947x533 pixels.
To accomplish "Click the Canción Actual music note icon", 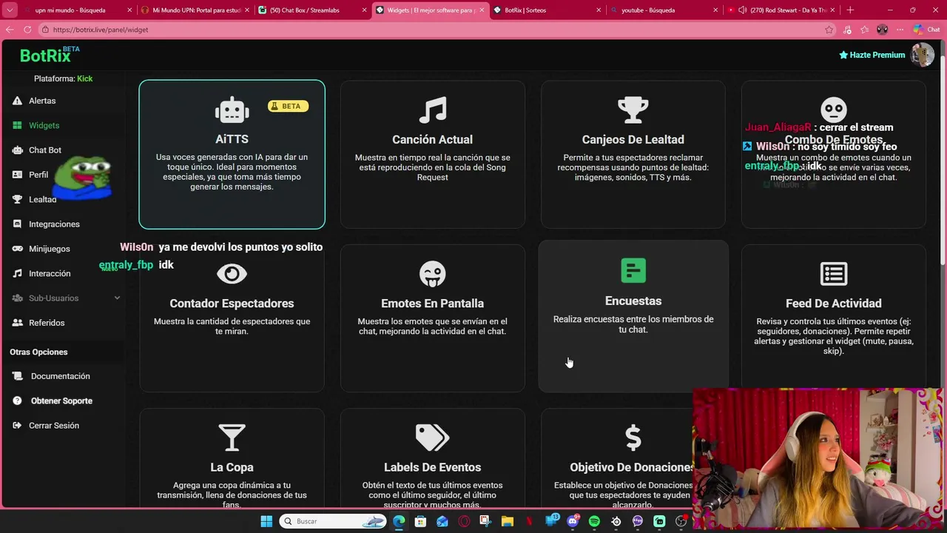I will 433,110.
